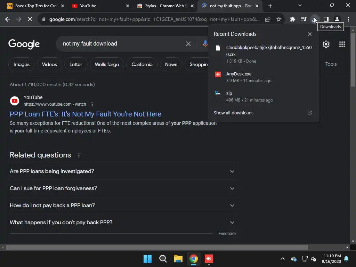Click the youtube.com watch URL
This screenshot has height=267, width=356.
coord(55,104)
